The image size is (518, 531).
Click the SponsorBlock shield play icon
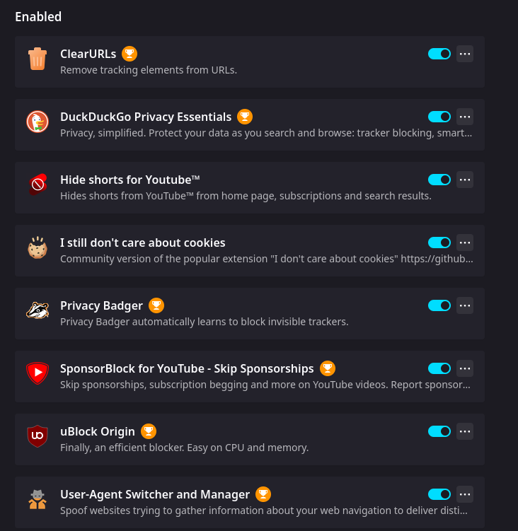38,373
